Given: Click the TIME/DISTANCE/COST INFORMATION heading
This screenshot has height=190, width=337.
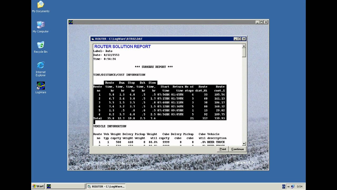Looking at the screenshot, I should pos(119,75).
